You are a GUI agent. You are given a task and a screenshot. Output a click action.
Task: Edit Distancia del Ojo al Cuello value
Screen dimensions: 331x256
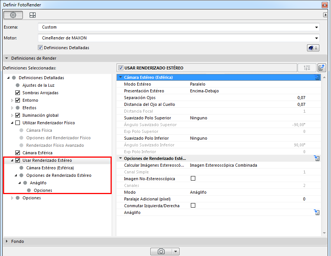click(301, 104)
